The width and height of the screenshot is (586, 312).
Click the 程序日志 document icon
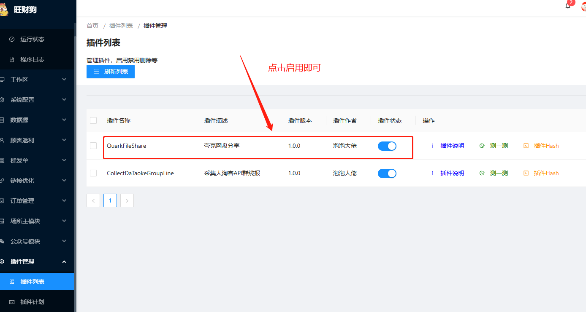pyautogui.click(x=12, y=59)
